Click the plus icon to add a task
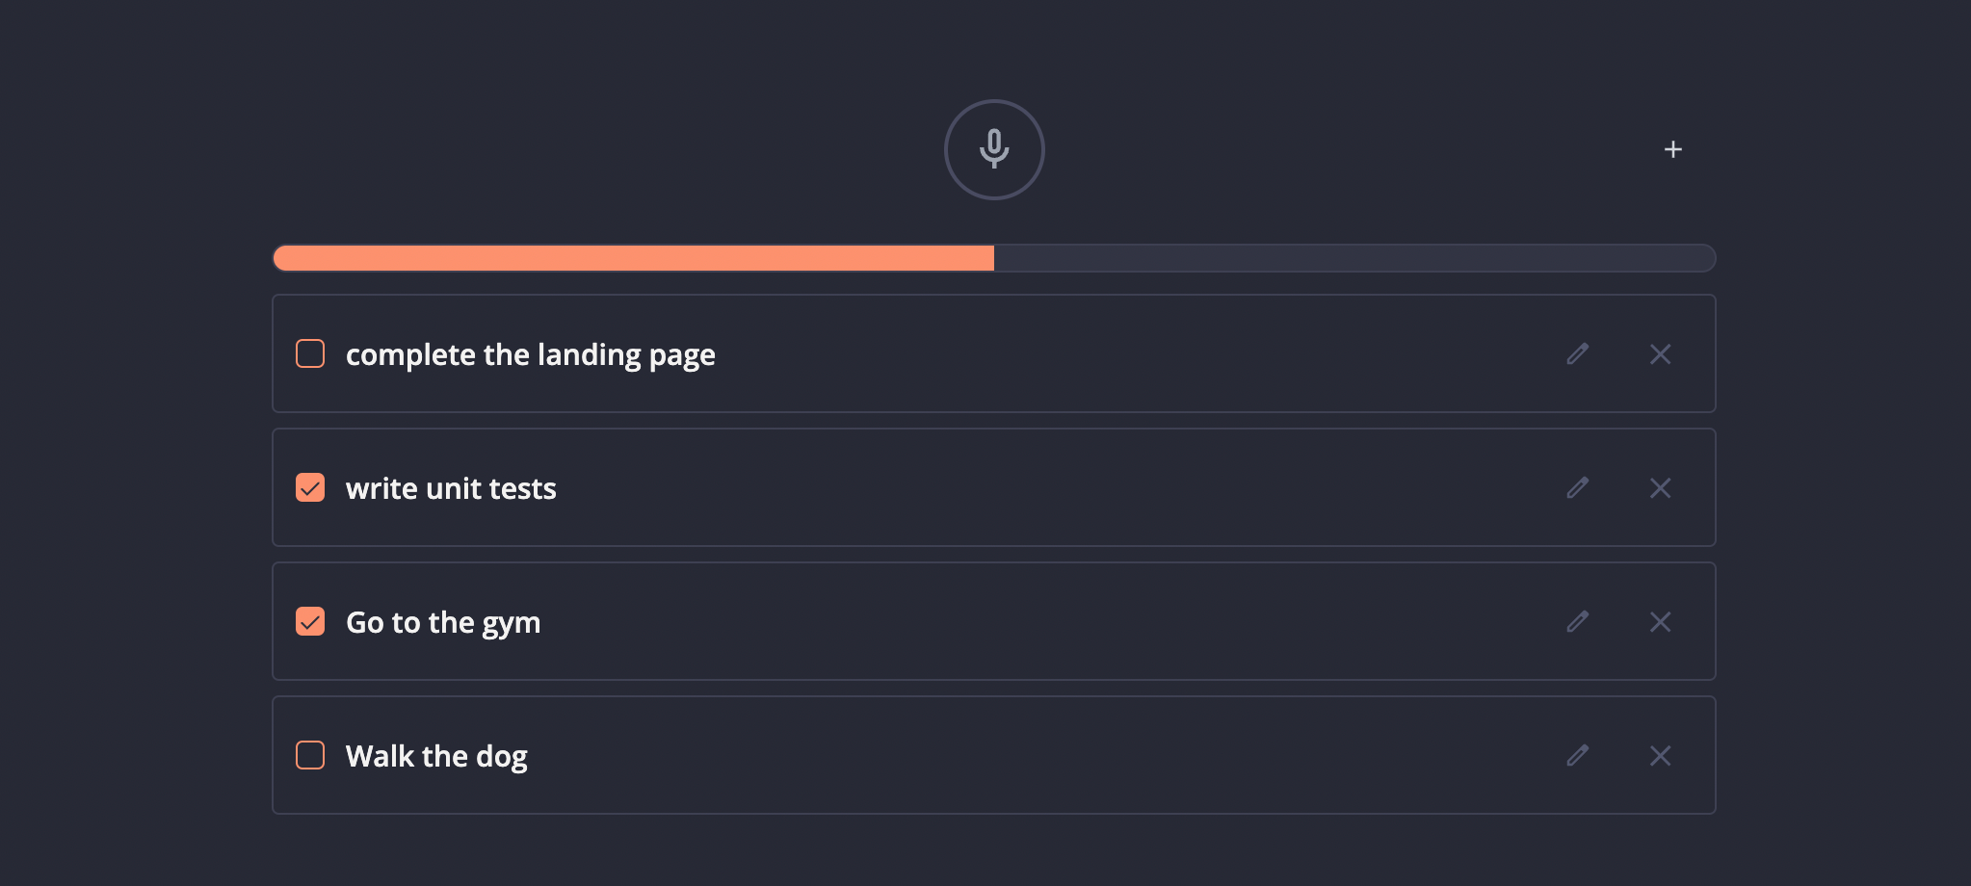The width and height of the screenshot is (1971, 886). coord(1672,150)
